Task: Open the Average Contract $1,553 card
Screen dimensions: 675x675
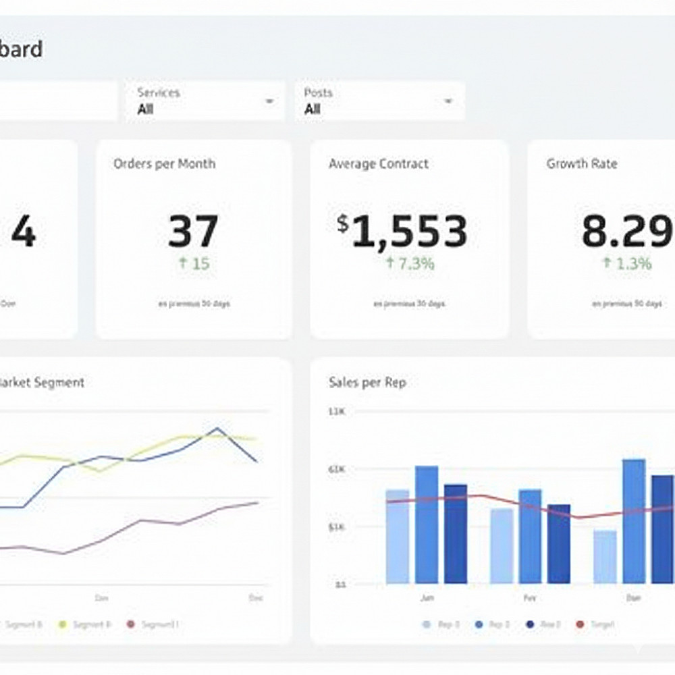Action: [x=410, y=240]
